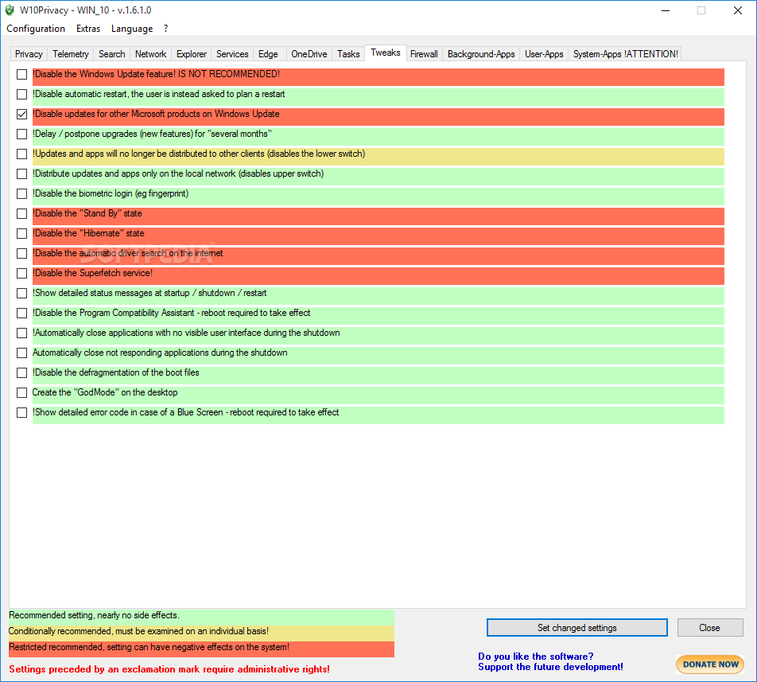Screen dimensions: 757x682
Task: Switch to the Firewall tab
Action: pyautogui.click(x=424, y=54)
